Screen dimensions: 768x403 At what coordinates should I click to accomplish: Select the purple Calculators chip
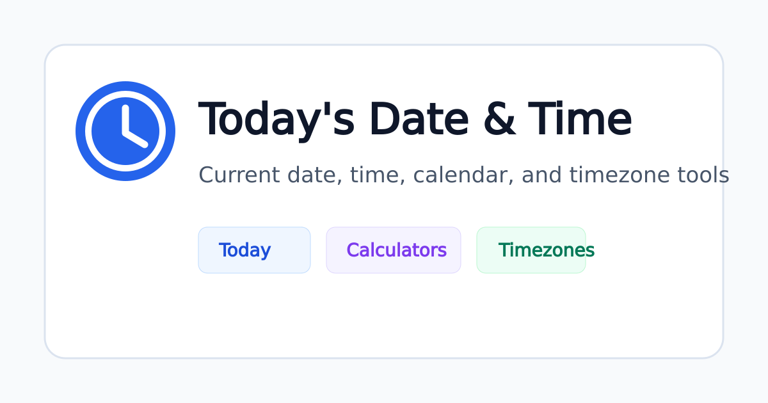click(x=394, y=250)
